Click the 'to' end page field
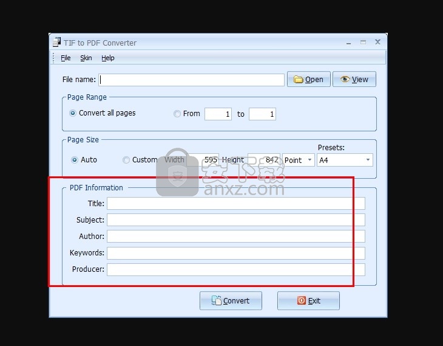The width and height of the screenshot is (443, 346). click(263, 114)
